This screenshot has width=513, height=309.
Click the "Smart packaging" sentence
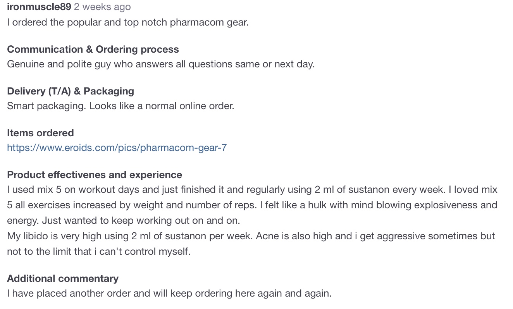[121, 106]
